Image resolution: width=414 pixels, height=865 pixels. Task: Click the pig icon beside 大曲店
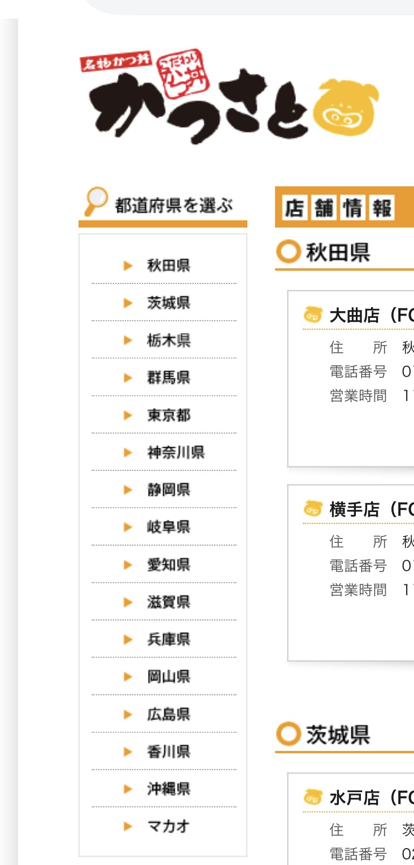[x=309, y=314]
